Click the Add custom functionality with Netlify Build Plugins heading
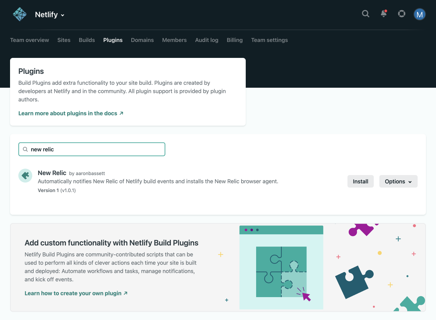Screen dimensions: 436x320 (x=112, y=243)
